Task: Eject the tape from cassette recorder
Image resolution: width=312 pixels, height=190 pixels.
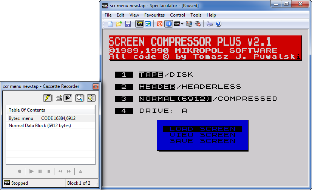Action: (80, 171)
